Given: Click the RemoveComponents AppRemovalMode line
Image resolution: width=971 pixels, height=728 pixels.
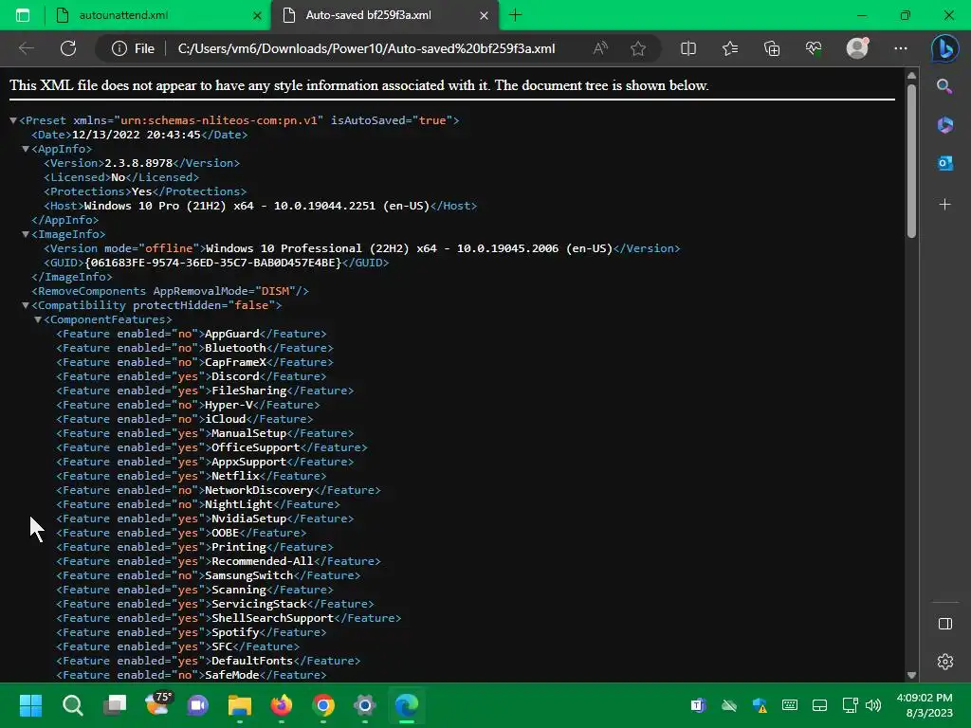Looking at the screenshot, I should [x=170, y=291].
